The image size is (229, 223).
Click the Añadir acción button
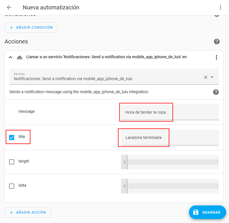[x=28, y=212]
